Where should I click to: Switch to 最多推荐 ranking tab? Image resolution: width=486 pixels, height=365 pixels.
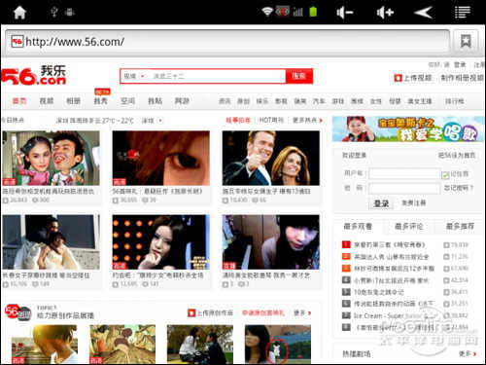tap(460, 226)
